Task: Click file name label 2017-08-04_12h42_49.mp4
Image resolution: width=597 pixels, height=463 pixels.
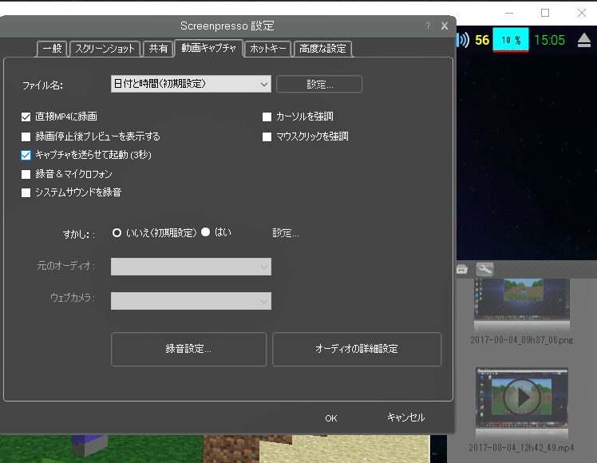Action: [521, 448]
